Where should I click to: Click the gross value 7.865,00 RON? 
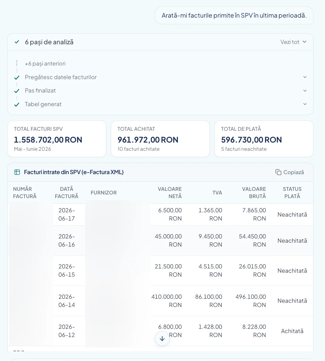pos(254,214)
